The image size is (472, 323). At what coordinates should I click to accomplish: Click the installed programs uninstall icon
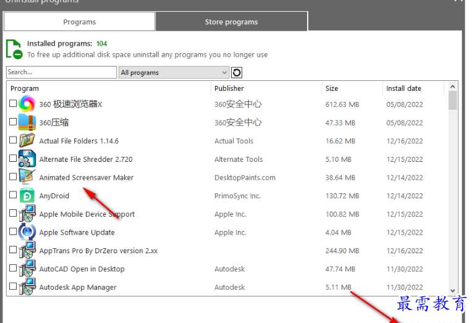(x=14, y=49)
